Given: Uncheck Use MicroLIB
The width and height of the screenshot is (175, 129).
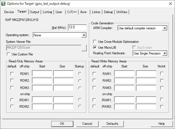Looking at the screenshot, I should point(95,48).
